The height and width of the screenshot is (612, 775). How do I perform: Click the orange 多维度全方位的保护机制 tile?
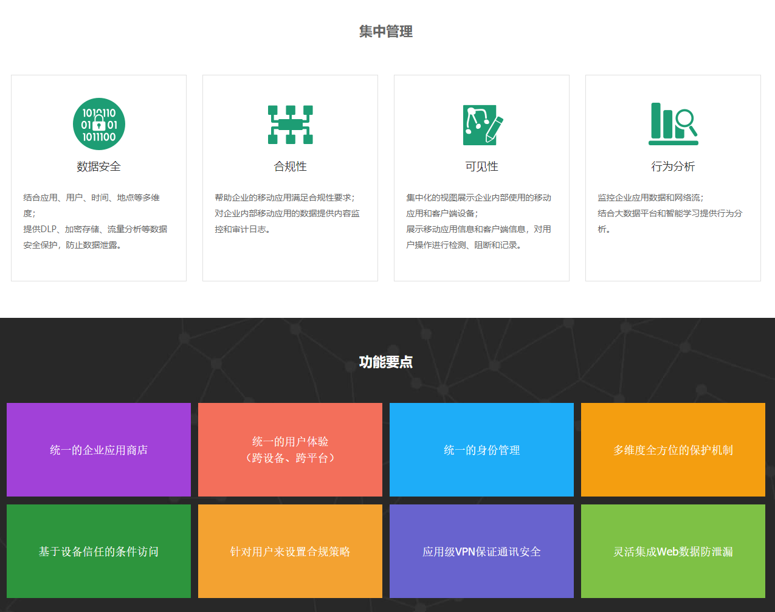pyautogui.click(x=673, y=450)
